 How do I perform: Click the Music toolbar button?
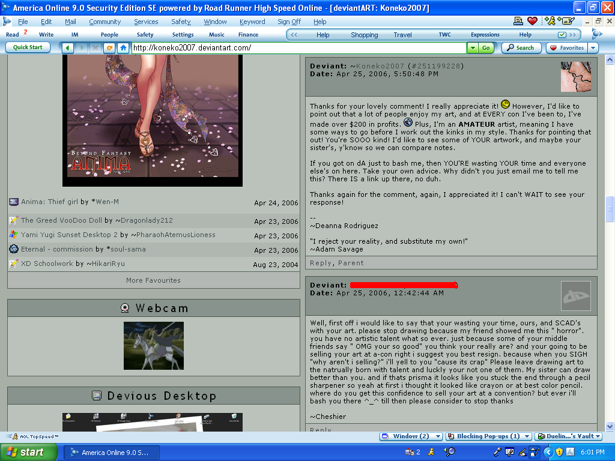216,34
